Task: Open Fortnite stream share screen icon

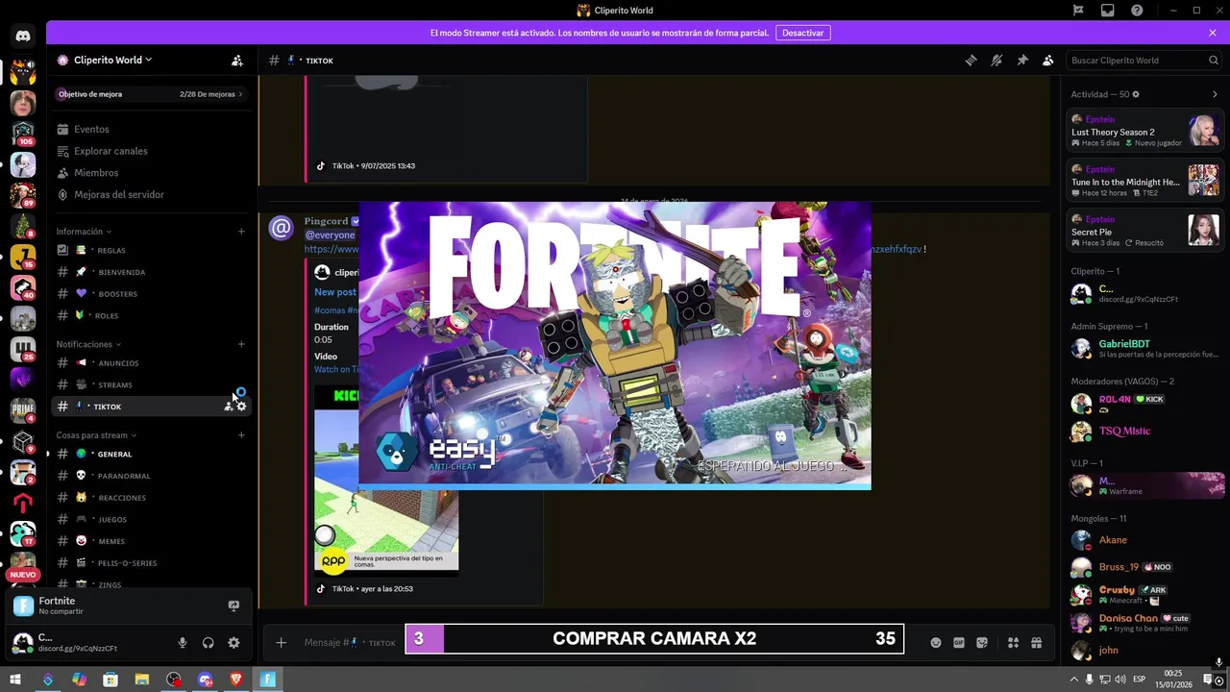Action: point(233,605)
